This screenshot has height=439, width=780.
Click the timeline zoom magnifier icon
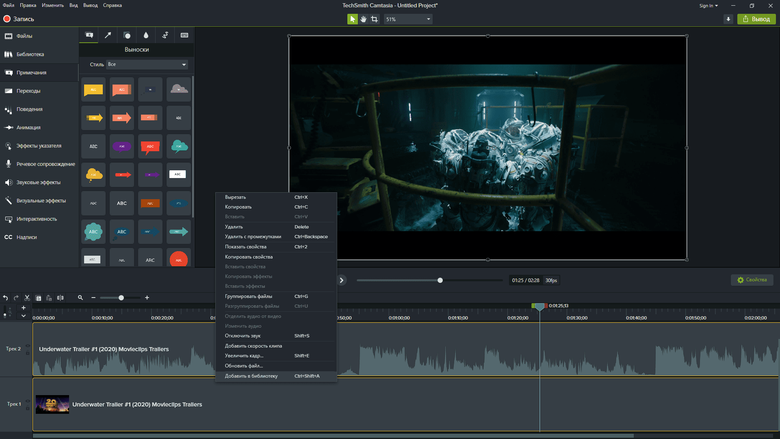(80, 298)
